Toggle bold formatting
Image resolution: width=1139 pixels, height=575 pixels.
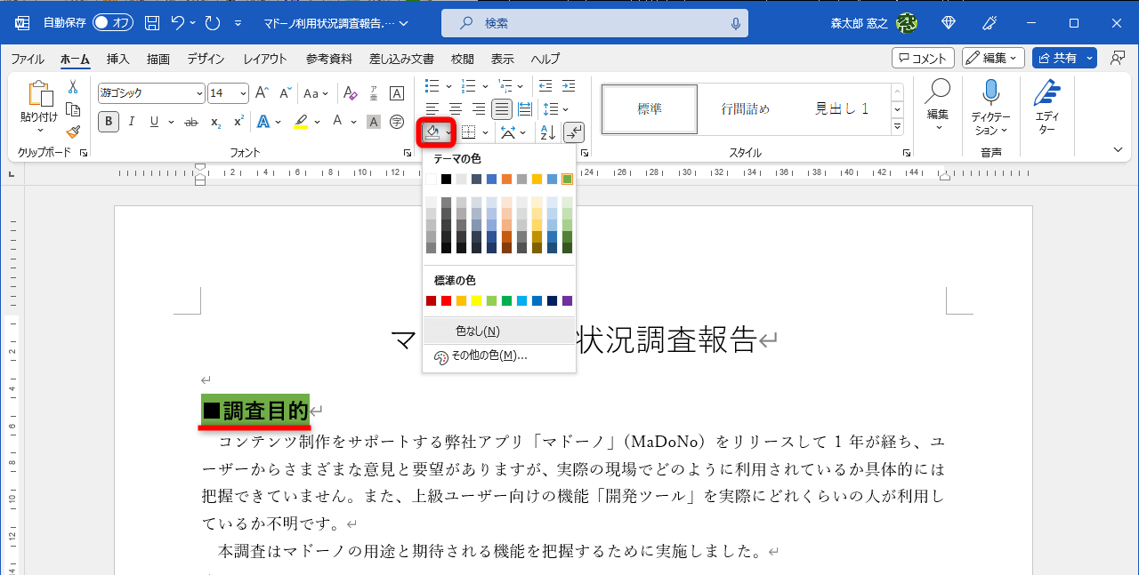pos(108,122)
